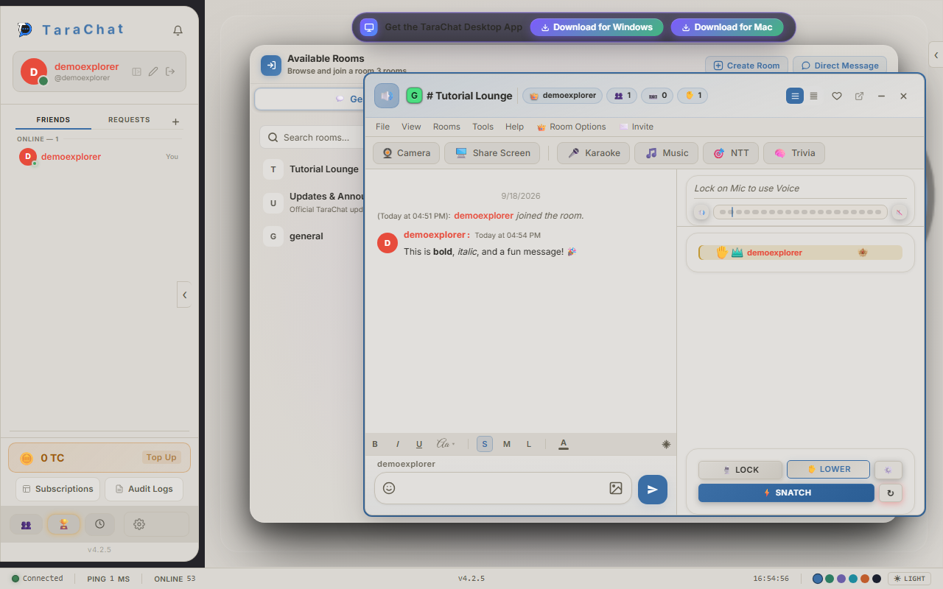
Task: Attach an image using the picture icon
Action: 616,488
